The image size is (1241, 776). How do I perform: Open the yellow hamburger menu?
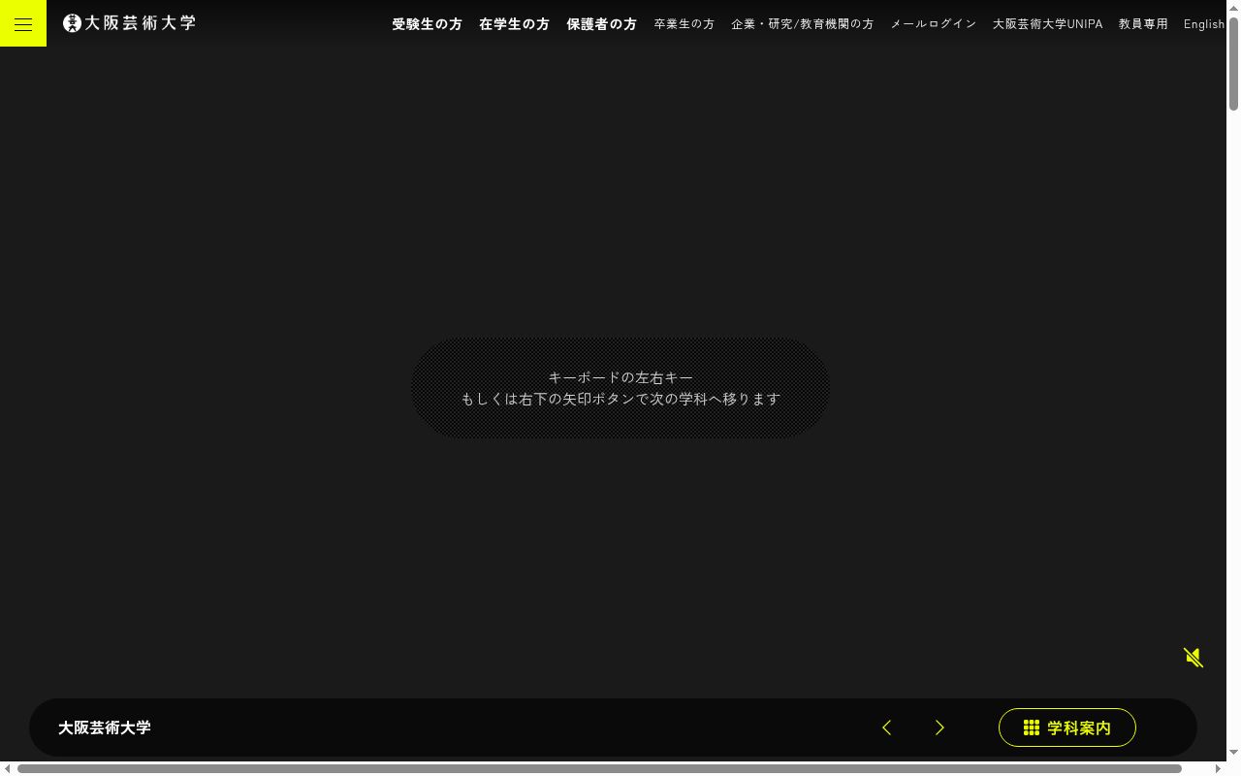[23, 23]
